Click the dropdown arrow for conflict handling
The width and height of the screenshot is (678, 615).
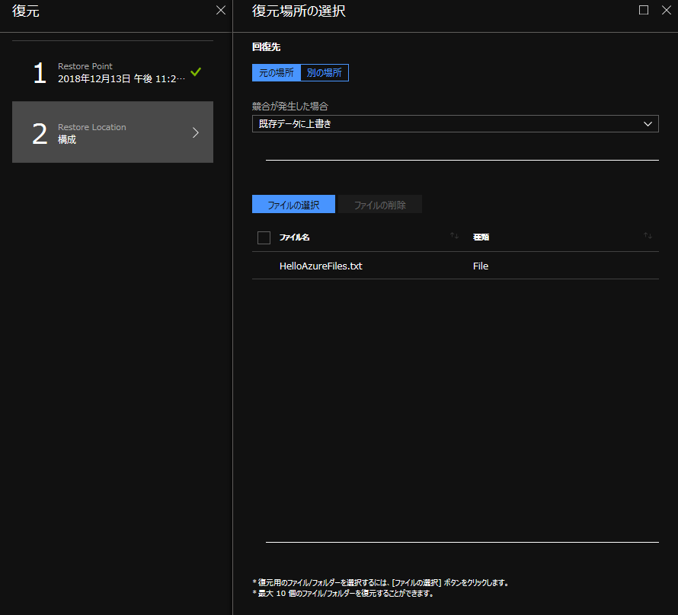[648, 124]
